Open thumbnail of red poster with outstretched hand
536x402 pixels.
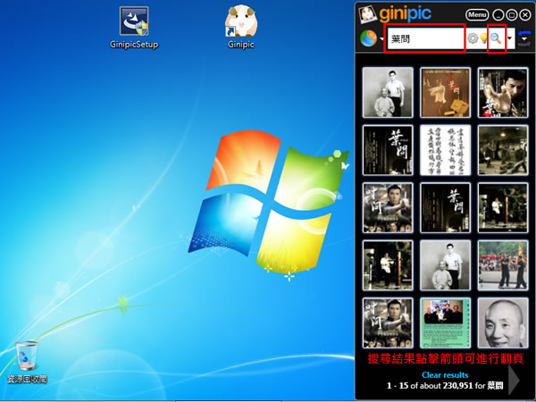click(502, 92)
